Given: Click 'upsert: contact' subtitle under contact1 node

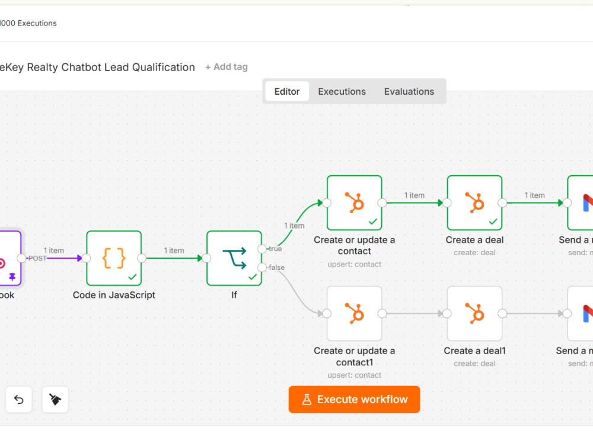Looking at the screenshot, I should [x=355, y=375].
